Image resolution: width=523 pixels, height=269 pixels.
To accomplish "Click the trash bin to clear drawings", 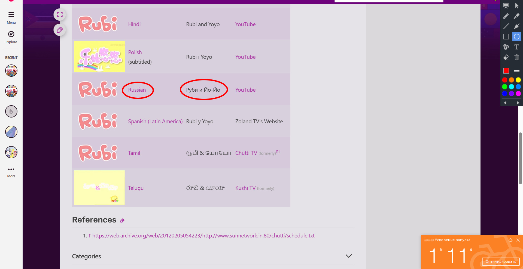I will coord(516,57).
